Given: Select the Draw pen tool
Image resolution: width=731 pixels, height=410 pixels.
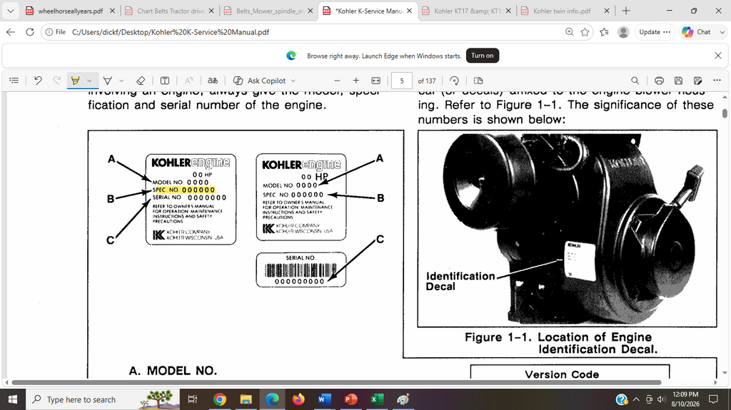Looking at the screenshot, I should click(108, 81).
